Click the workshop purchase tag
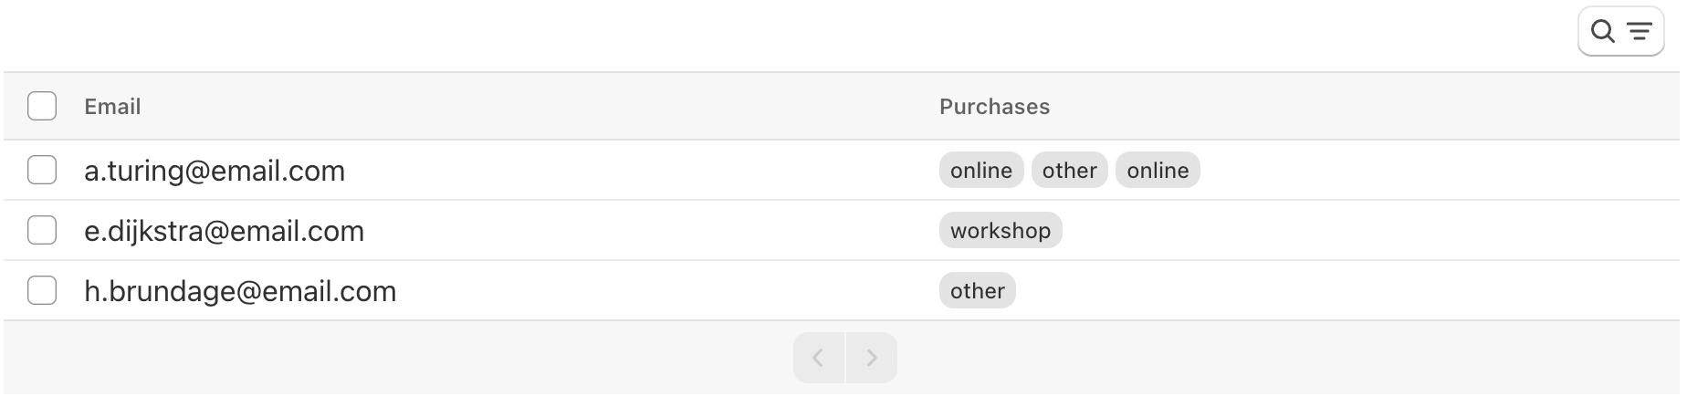The height and width of the screenshot is (407, 1687). pyautogui.click(x=1001, y=231)
